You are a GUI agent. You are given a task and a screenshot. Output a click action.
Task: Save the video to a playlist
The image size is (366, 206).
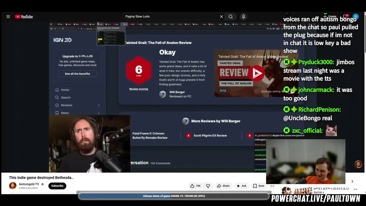click(x=258, y=186)
